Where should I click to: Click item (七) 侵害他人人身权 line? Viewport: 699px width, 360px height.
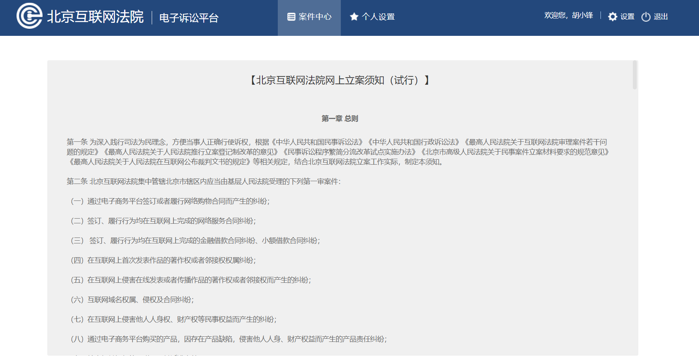(x=173, y=319)
